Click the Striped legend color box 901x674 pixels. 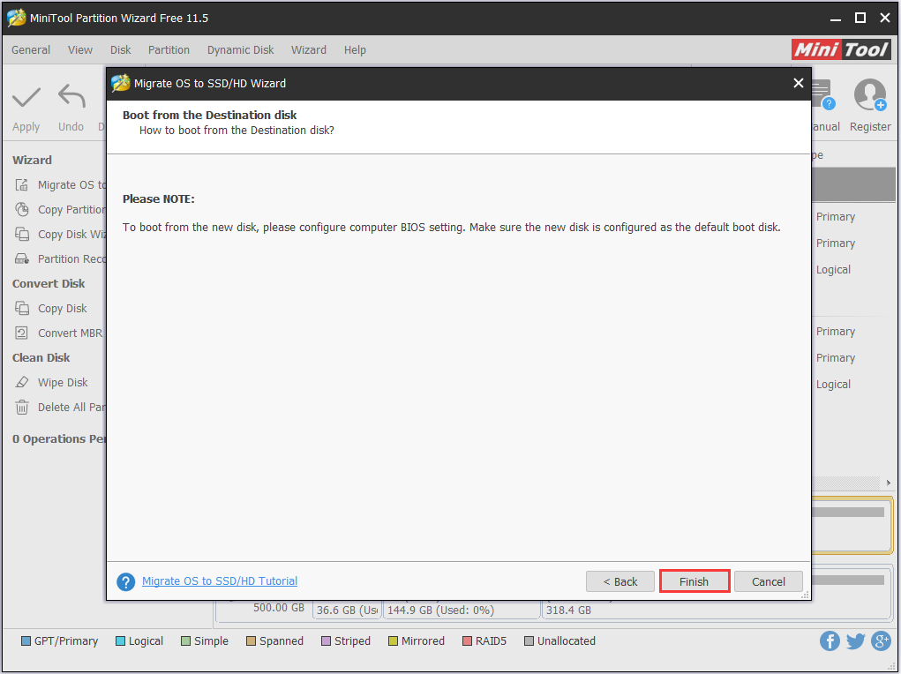(x=326, y=641)
